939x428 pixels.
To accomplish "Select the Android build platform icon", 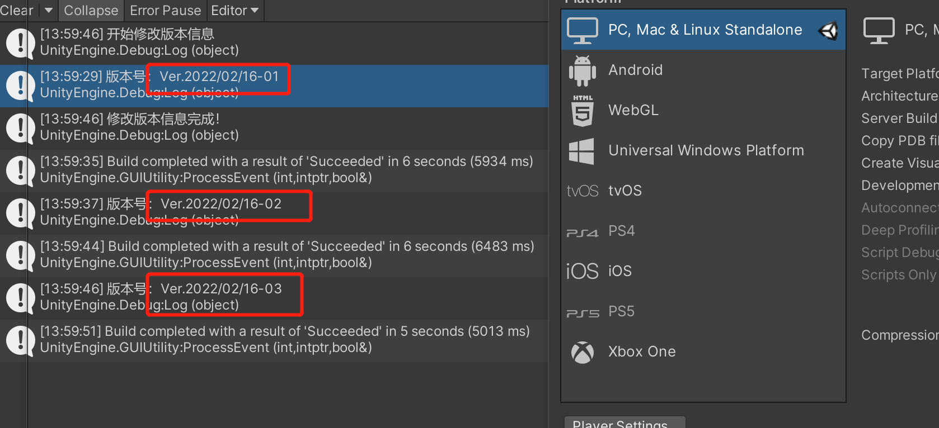I will (582, 70).
